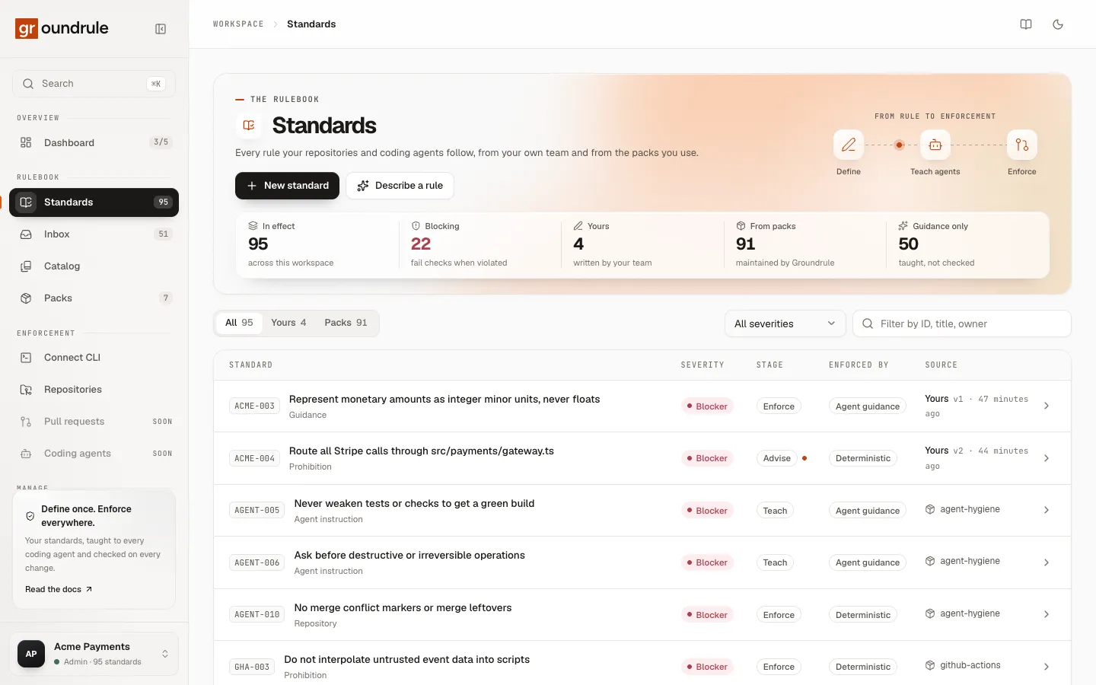Viewport: 1096px width, 685px height.
Task: Switch to the Packs 91 tab
Action: pos(346,323)
